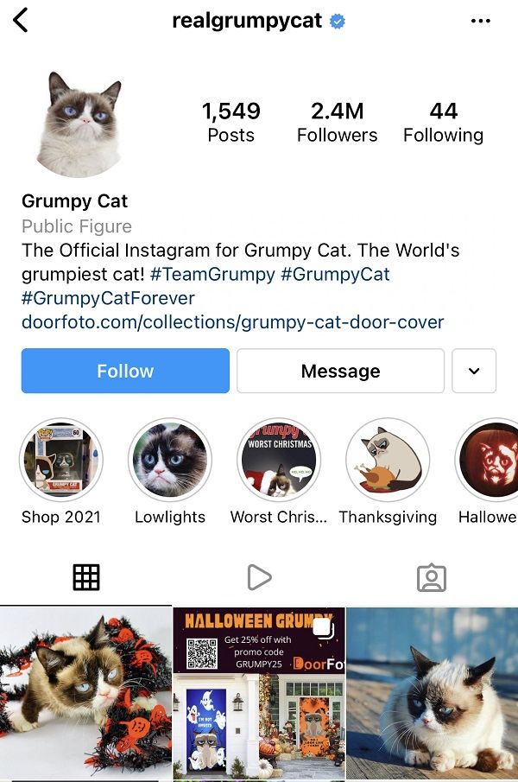
Task: Open the Halloween Grumpy DoorFoto post
Action: pyautogui.click(x=259, y=693)
